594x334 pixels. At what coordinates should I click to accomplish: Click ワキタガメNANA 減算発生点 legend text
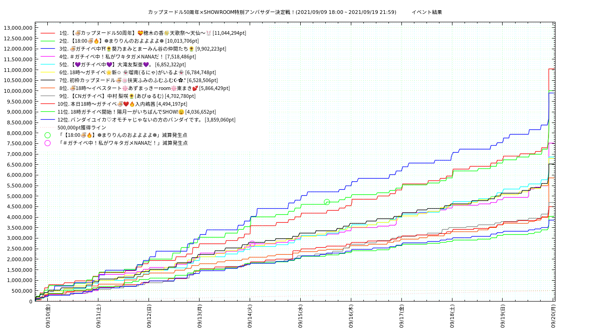click(x=123, y=143)
